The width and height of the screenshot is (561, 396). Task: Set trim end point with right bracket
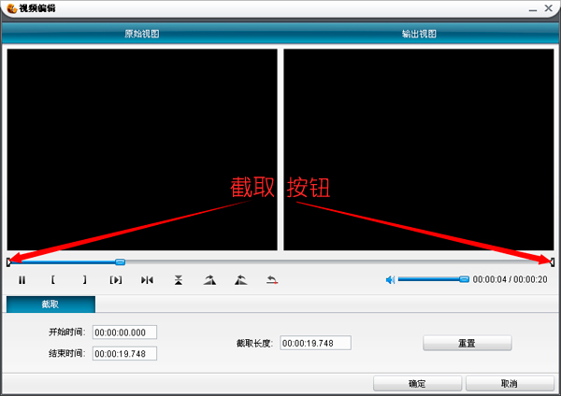[x=84, y=279]
